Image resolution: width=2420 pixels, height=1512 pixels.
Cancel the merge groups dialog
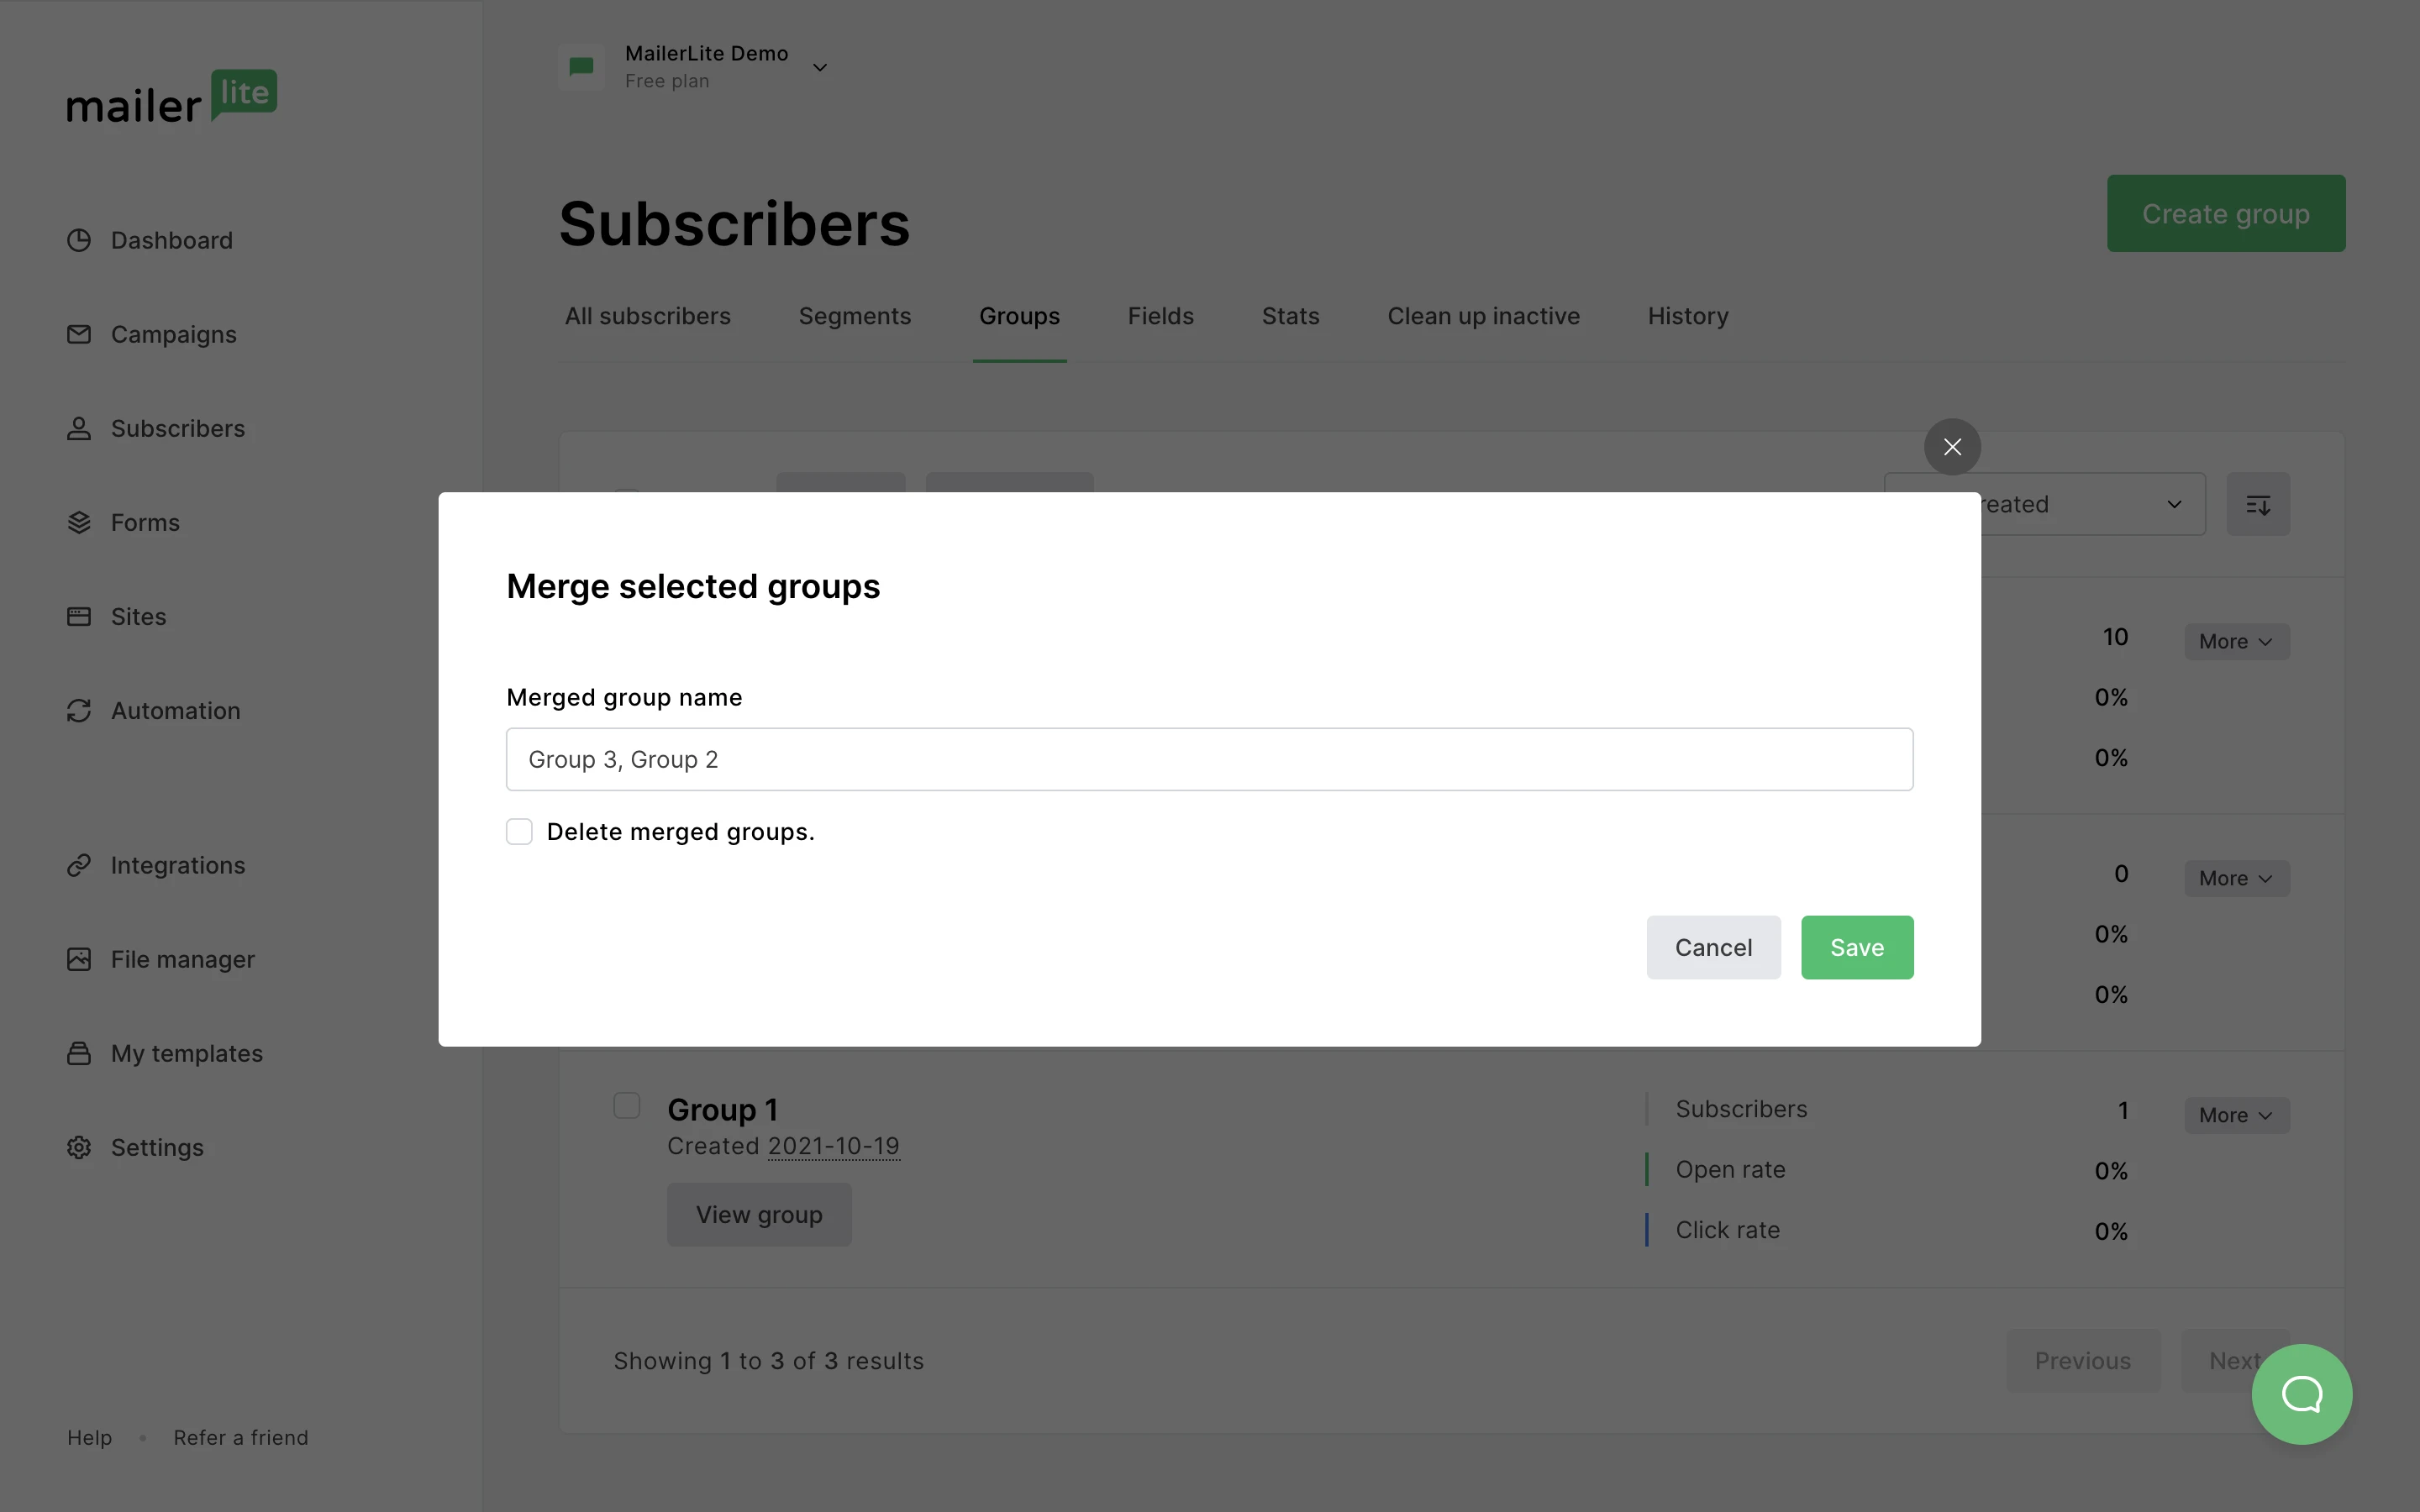point(1713,948)
